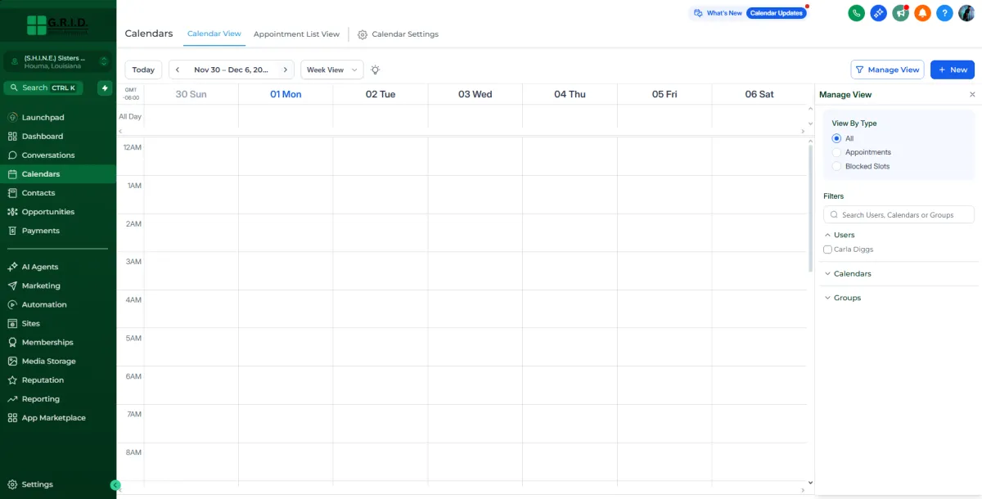The height and width of the screenshot is (499, 982).
Task: Click the calendar vertical scrollbar
Action: point(811,209)
